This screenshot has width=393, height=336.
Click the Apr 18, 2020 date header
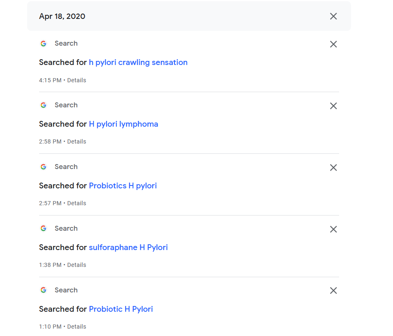click(x=62, y=16)
